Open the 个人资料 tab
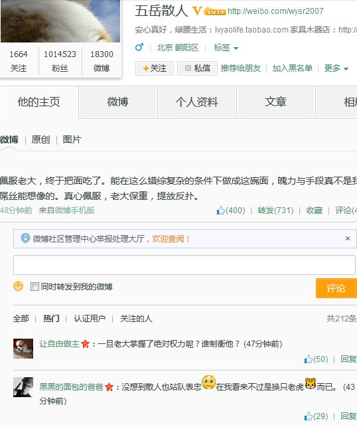 196,102
